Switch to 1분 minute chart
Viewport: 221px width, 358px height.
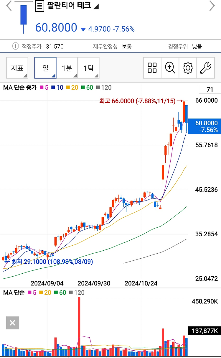67,68
